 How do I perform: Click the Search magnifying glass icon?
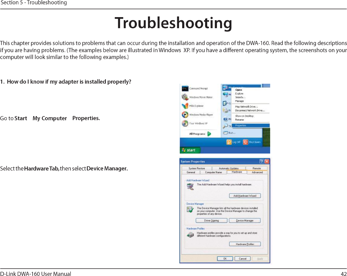pyautogui.click(x=225, y=126)
